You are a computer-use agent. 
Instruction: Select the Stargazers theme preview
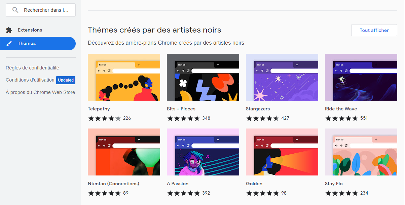pos(282,77)
